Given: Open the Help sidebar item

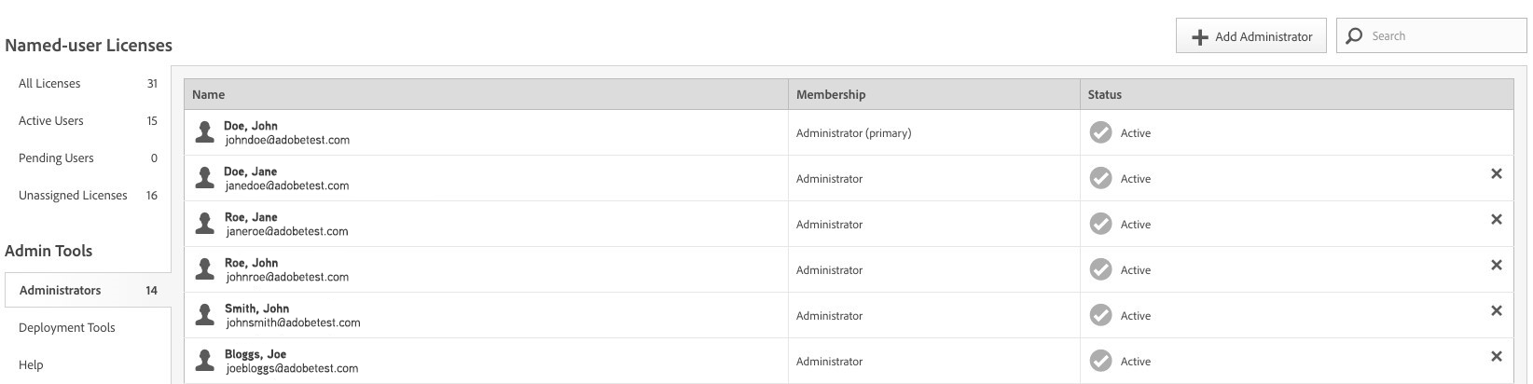Looking at the screenshot, I should tap(31, 364).
